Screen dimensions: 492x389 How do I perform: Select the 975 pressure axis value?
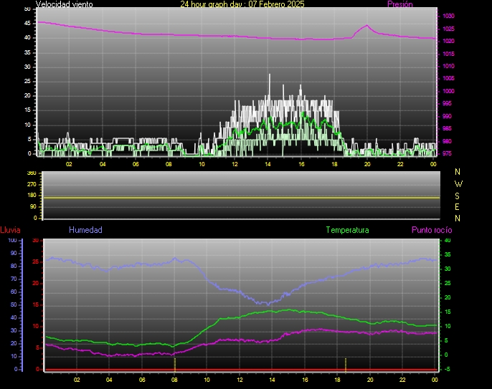pyautogui.click(x=447, y=153)
